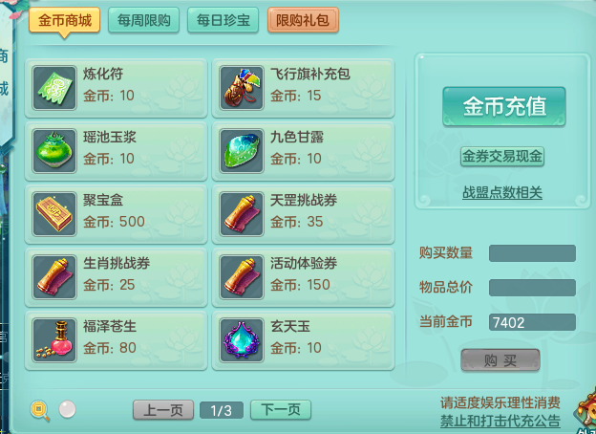This screenshot has width=596, height=434.
Task: Open 金币充值 recharge button
Action: tap(504, 106)
